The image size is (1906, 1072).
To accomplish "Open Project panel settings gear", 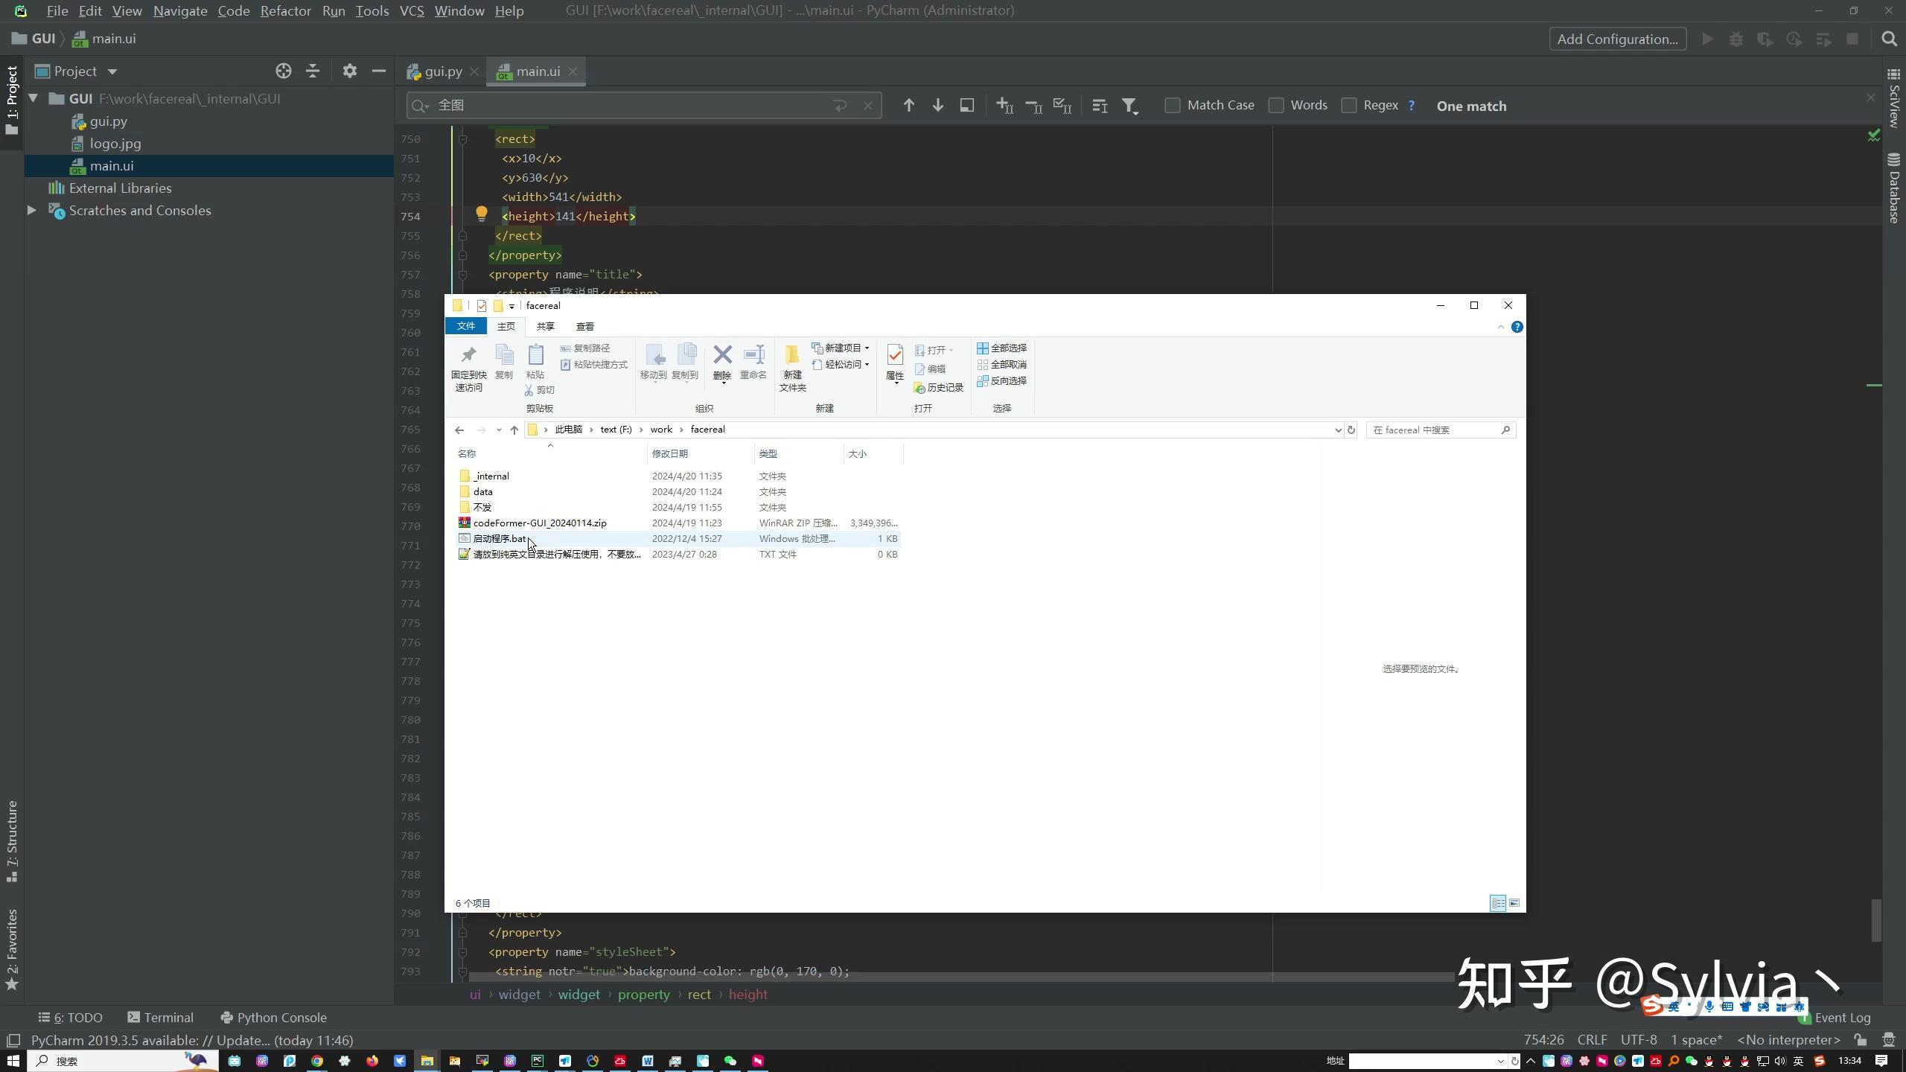I will coord(349,71).
